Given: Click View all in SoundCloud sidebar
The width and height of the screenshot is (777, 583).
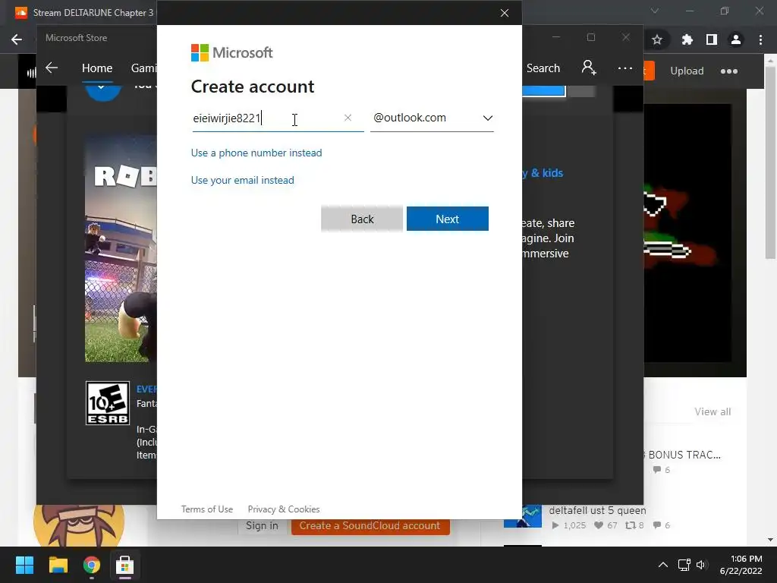Looking at the screenshot, I should (x=713, y=411).
